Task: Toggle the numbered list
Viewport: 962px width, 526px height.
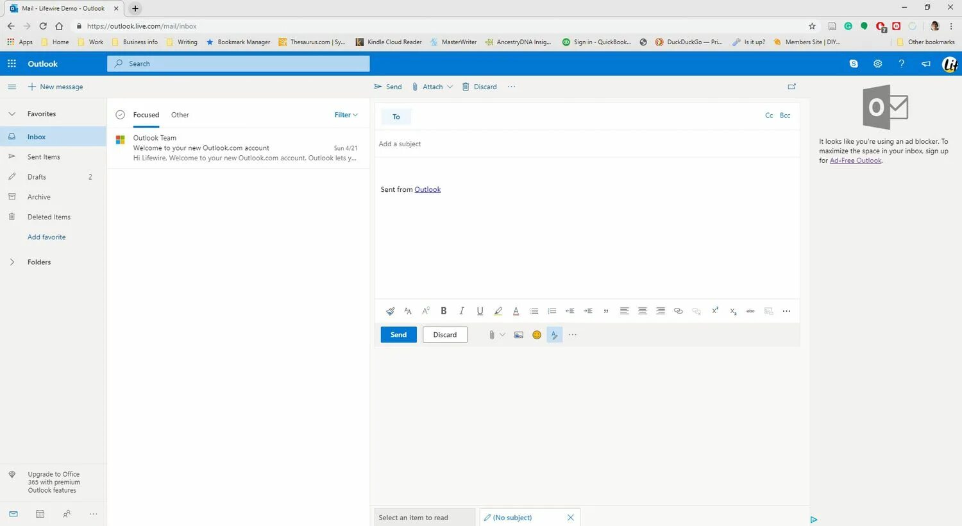Action: coord(552,311)
